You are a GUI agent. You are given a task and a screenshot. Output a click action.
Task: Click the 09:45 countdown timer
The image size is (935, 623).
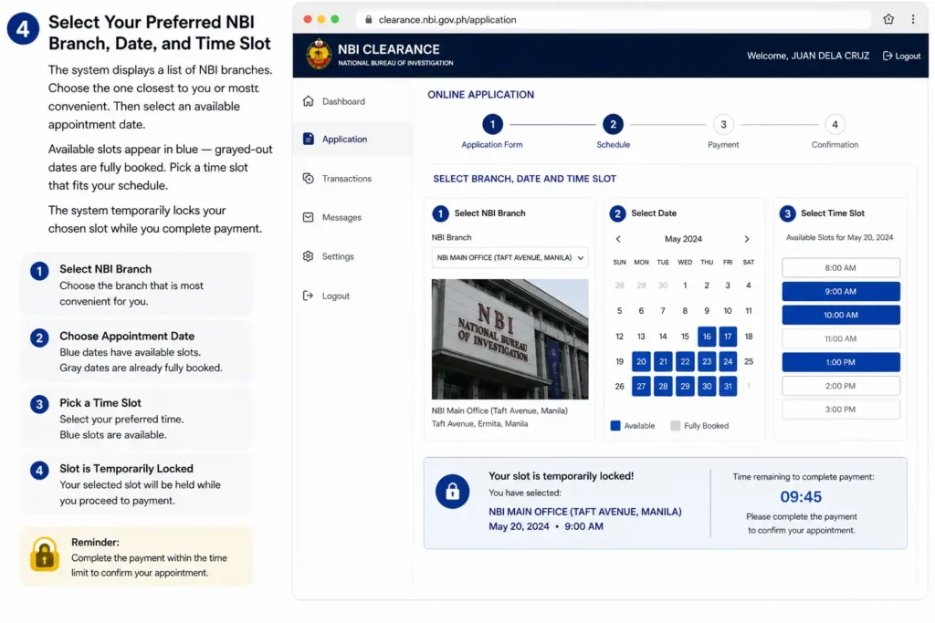(801, 497)
